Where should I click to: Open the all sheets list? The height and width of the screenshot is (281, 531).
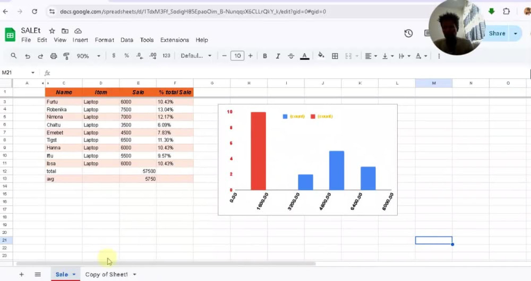point(38,274)
